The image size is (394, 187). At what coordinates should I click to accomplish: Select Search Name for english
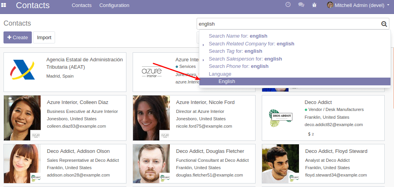click(238, 36)
